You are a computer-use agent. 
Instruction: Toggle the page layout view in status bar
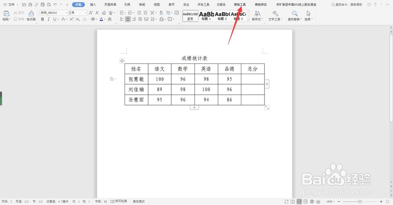(x=299, y=201)
